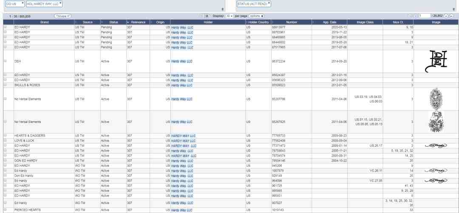Screen dimensions: 459x213
Task: Sort by Image Class column header
Action: click(x=365, y=22)
